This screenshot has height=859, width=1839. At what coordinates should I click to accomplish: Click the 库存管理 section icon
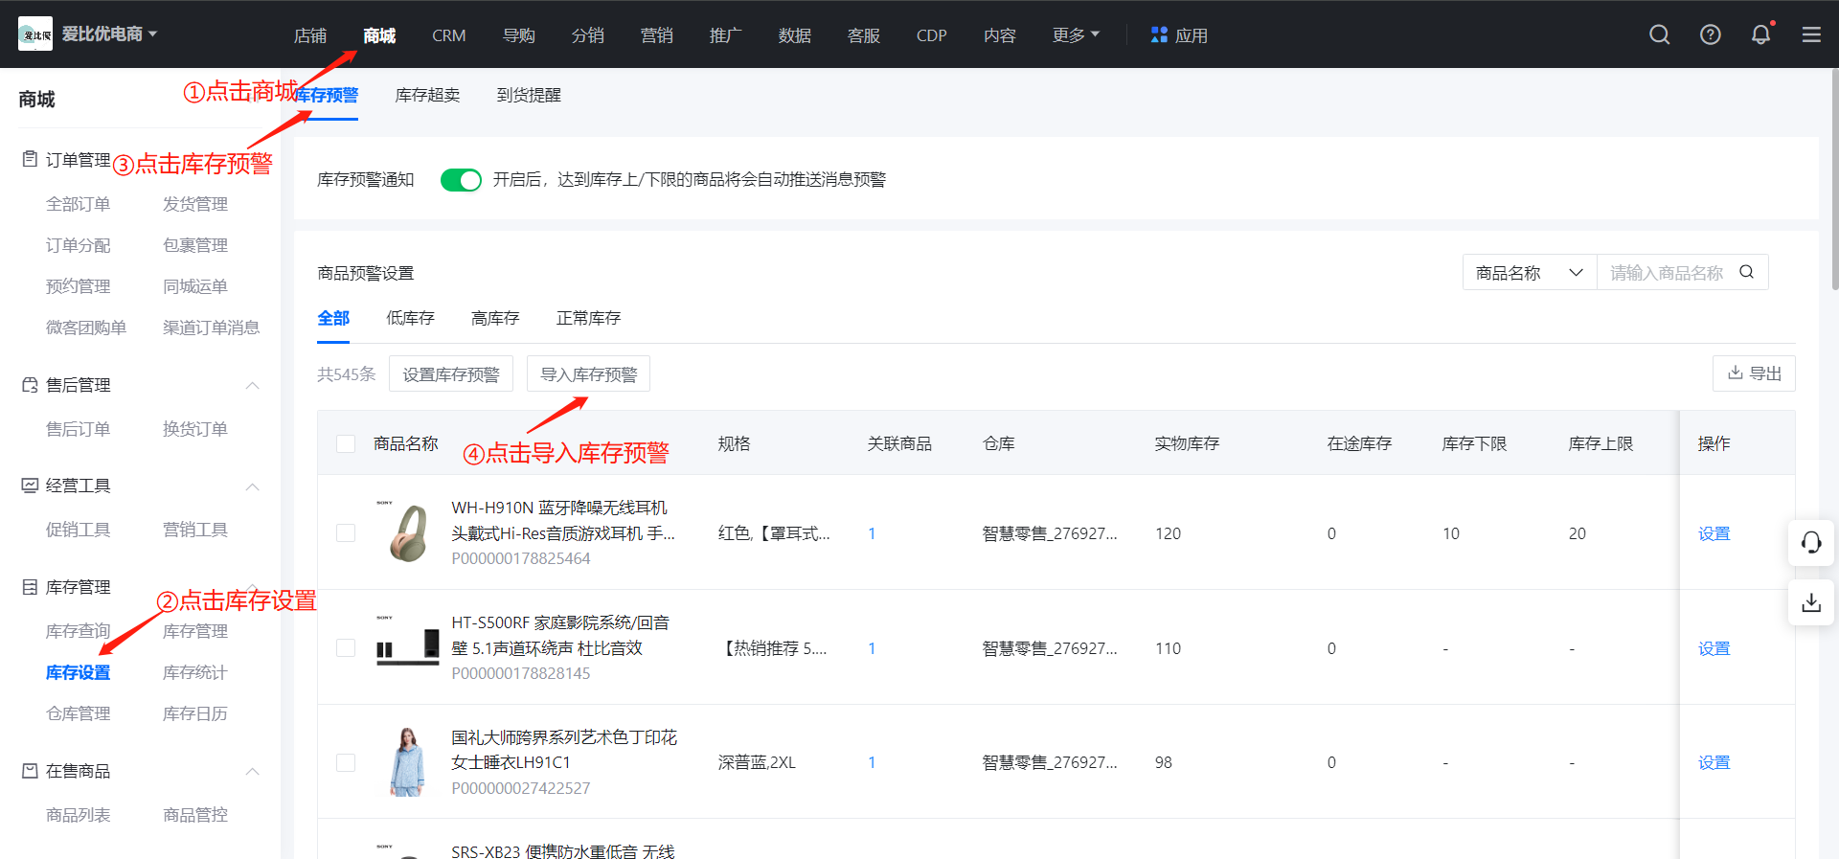30,587
